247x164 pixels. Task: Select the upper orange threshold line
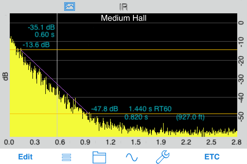[123, 50]
